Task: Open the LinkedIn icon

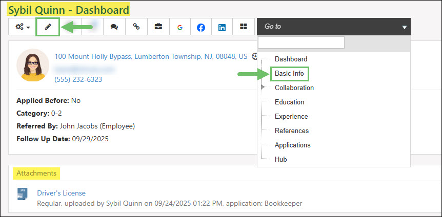Action: (222, 27)
